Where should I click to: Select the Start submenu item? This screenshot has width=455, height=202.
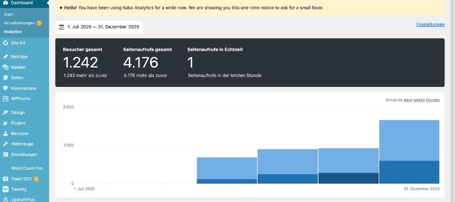(8, 14)
